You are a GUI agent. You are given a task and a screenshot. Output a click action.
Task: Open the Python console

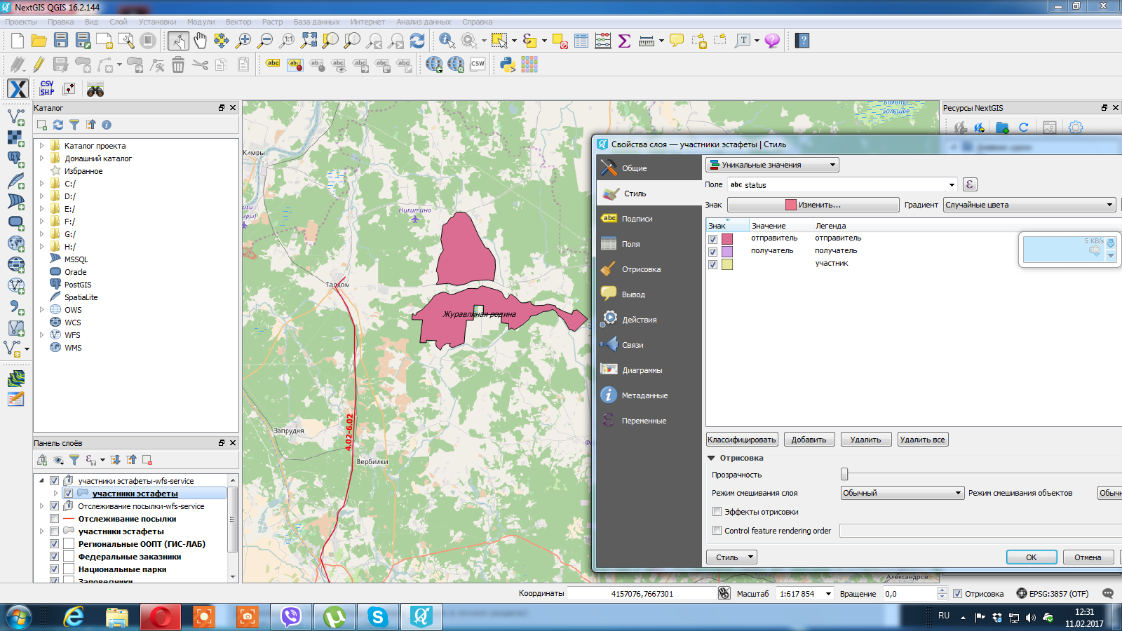point(508,65)
